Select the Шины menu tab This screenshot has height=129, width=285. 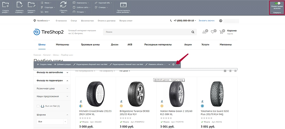[42, 45]
